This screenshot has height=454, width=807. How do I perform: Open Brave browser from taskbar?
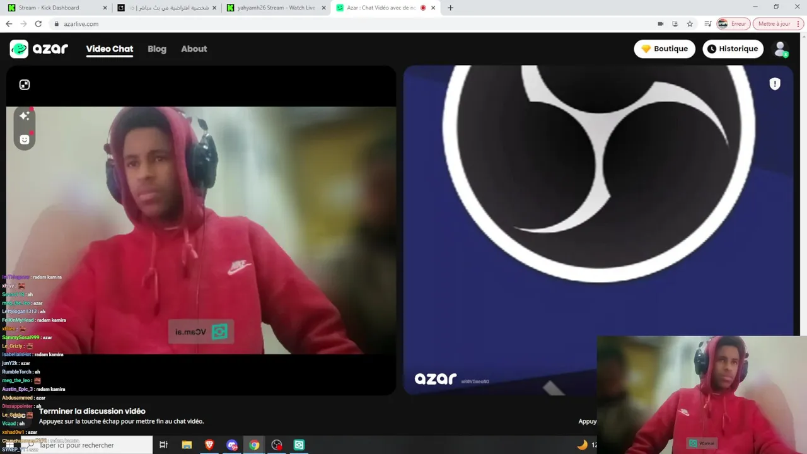[x=209, y=445]
